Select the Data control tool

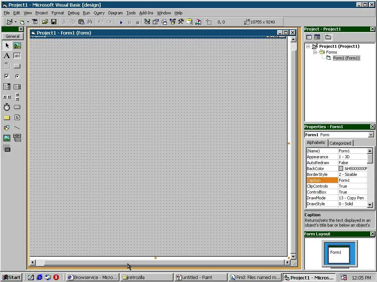point(17,138)
